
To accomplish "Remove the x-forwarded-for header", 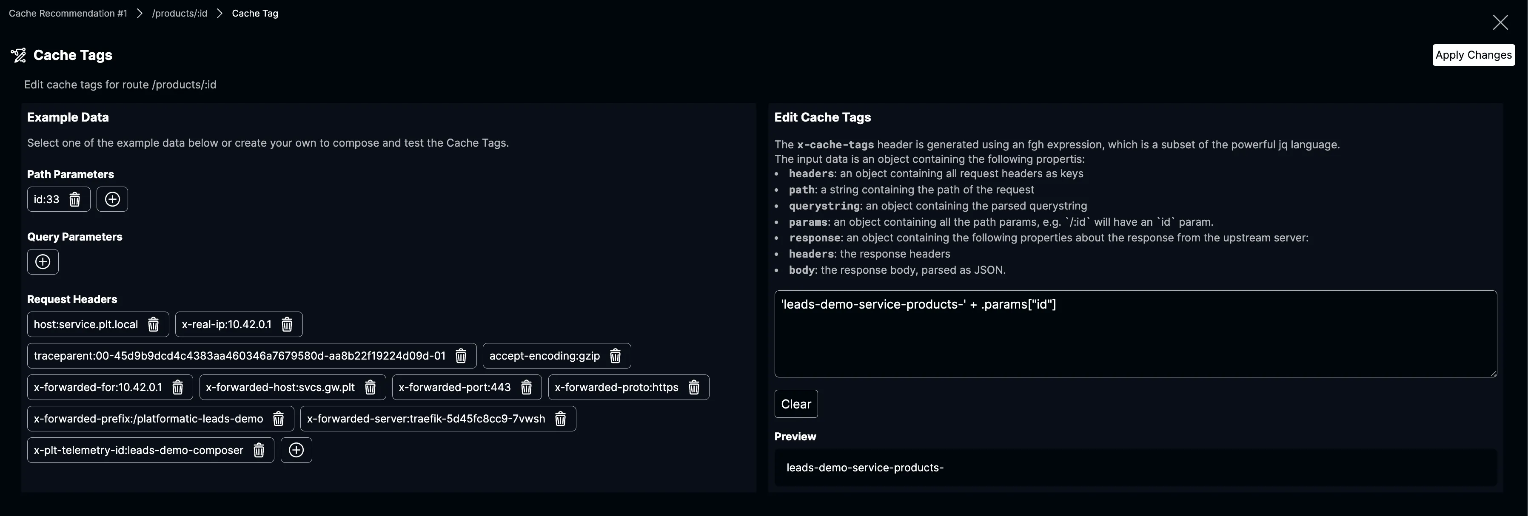I will (177, 388).
